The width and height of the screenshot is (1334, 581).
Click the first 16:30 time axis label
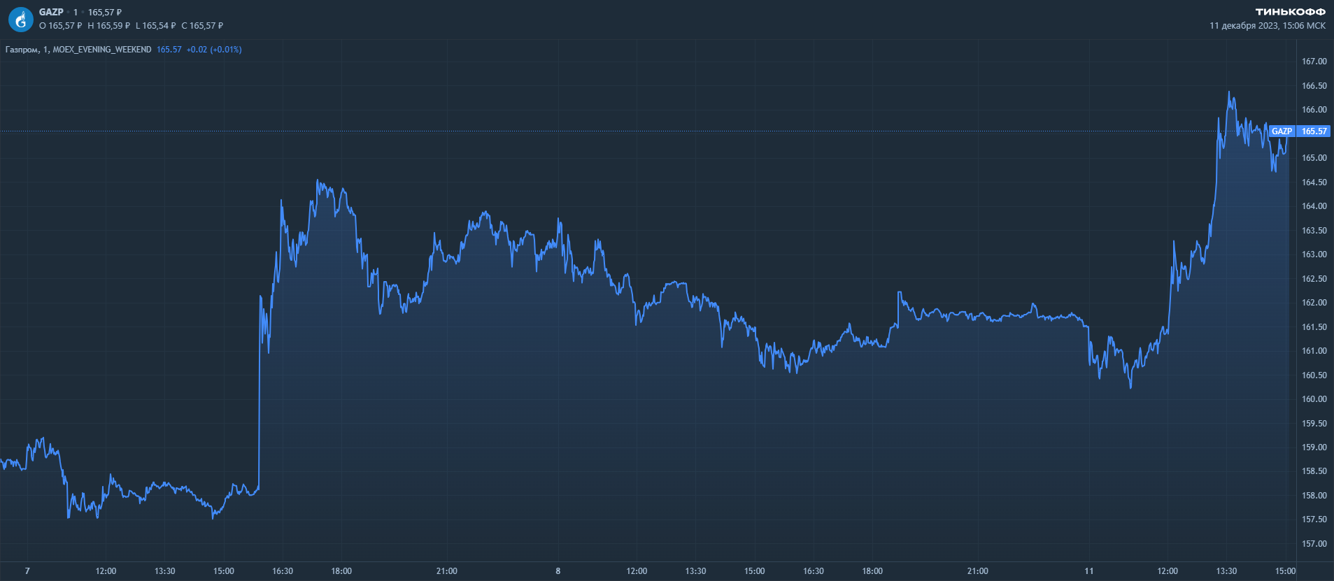[x=283, y=571]
